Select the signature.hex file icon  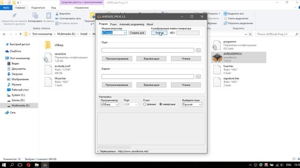click(217, 82)
